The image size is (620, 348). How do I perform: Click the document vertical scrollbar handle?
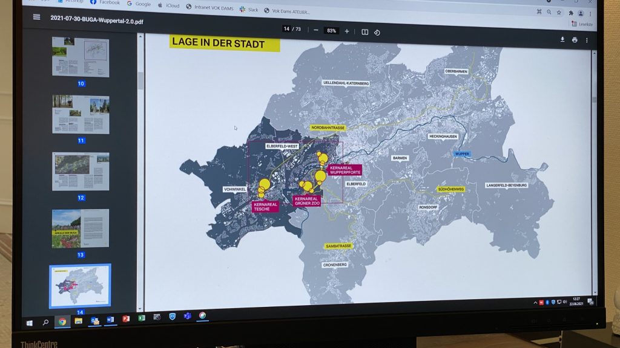[x=594, y=100]
